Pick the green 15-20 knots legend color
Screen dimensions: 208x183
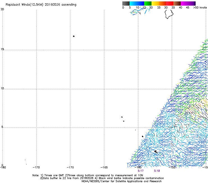(148, 3)
